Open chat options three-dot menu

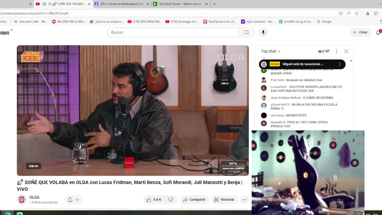coord(336,51)
